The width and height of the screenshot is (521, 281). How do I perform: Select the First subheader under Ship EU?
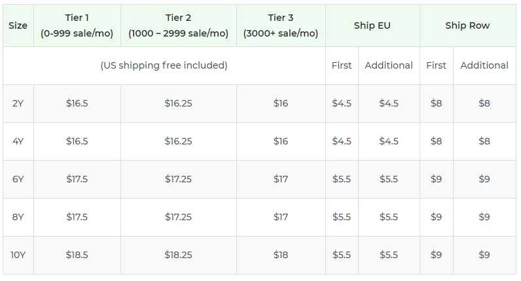point(342,65)
